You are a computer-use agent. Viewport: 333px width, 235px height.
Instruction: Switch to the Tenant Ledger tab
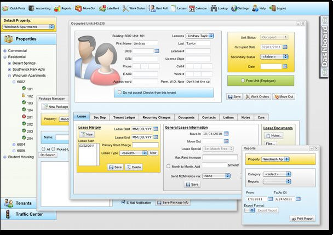click(124, 117)
